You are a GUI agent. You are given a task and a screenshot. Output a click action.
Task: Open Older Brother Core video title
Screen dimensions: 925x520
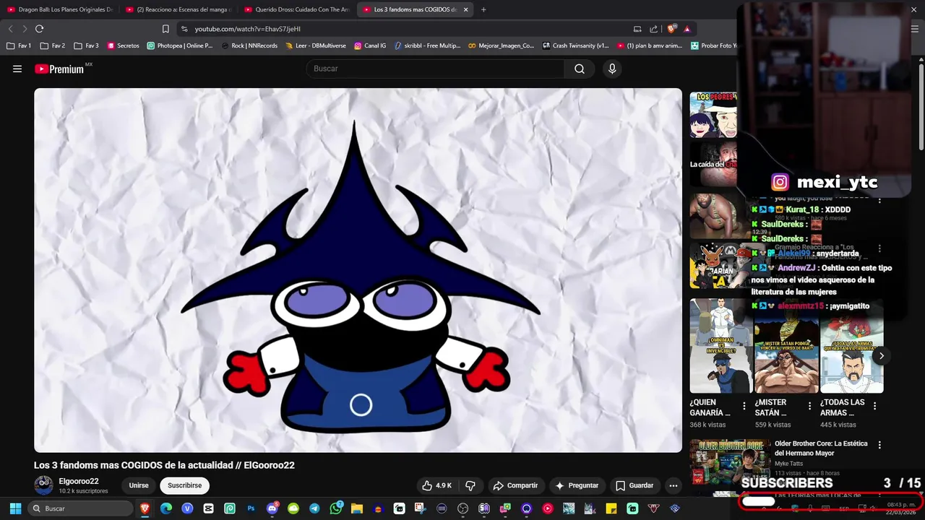click(821, 448)
